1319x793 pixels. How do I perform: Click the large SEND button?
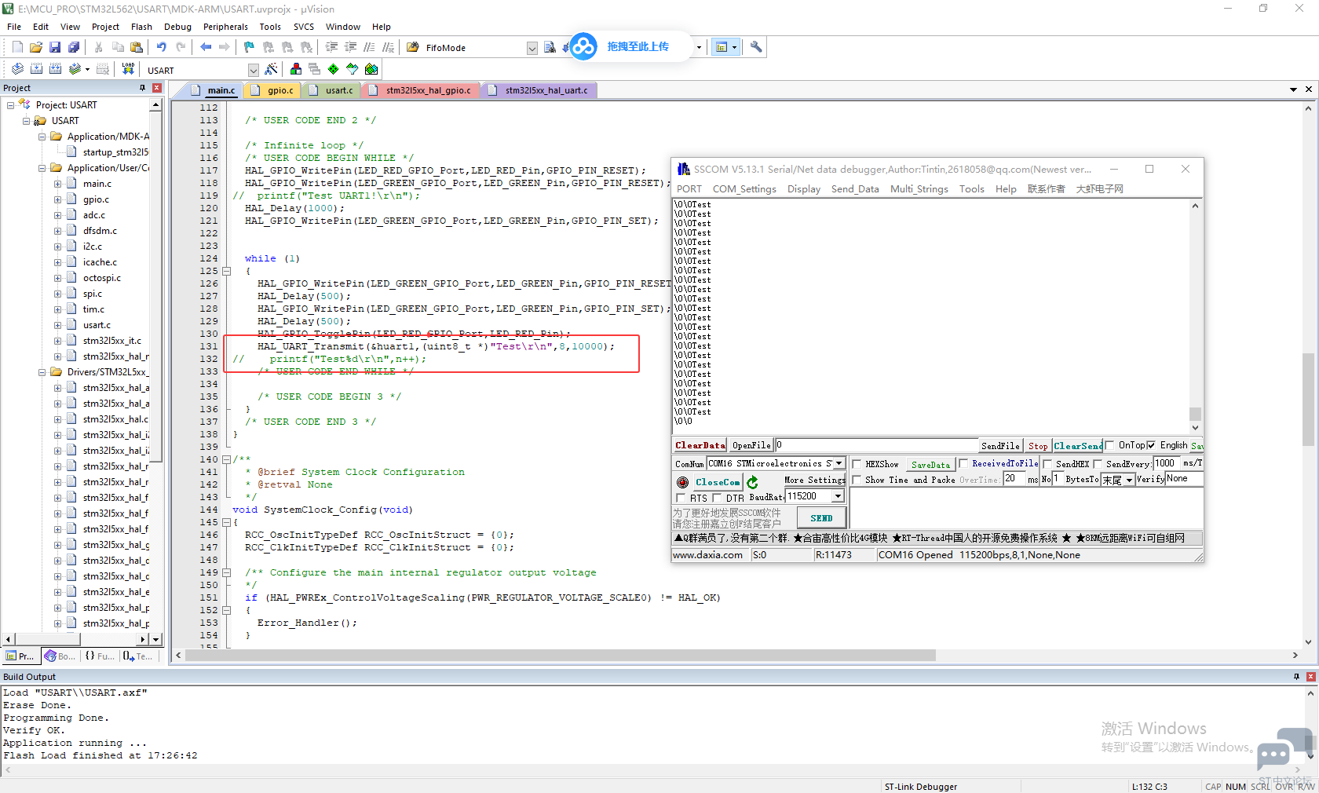pos(821,518)
